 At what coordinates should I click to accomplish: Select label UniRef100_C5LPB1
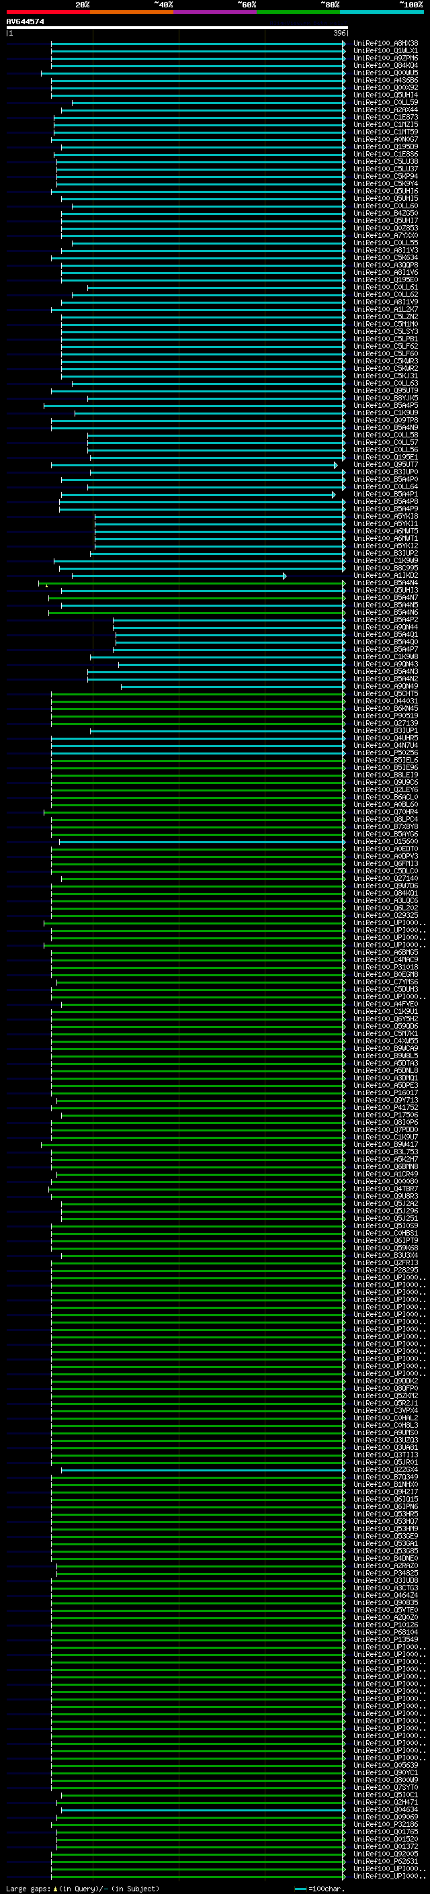coord(386,339)
